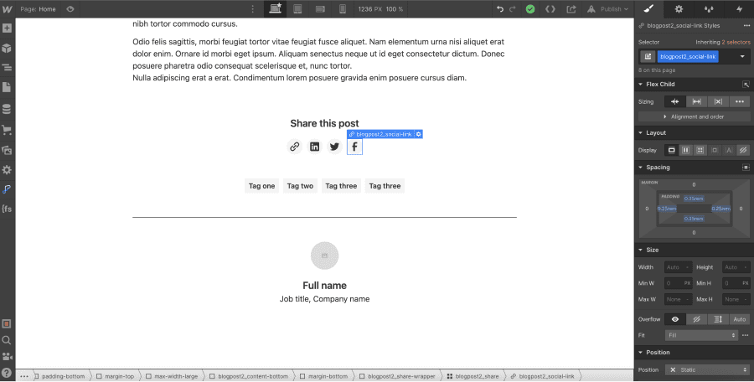This screenshot has height=382, width=754.
Task: Toggle preview mode eye icon
Action: (x=70, y=8)
